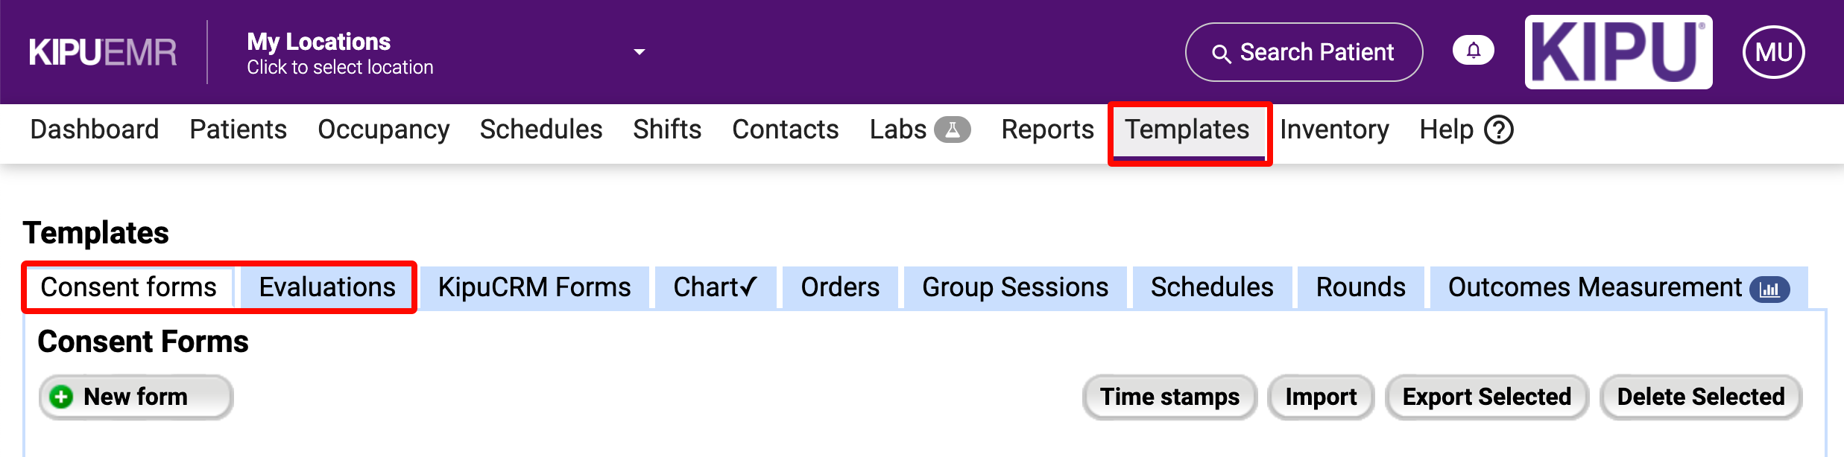Click the KIPU logo image
The height and width of the screenshot is (457, 1844).
tap(1618, 52)
